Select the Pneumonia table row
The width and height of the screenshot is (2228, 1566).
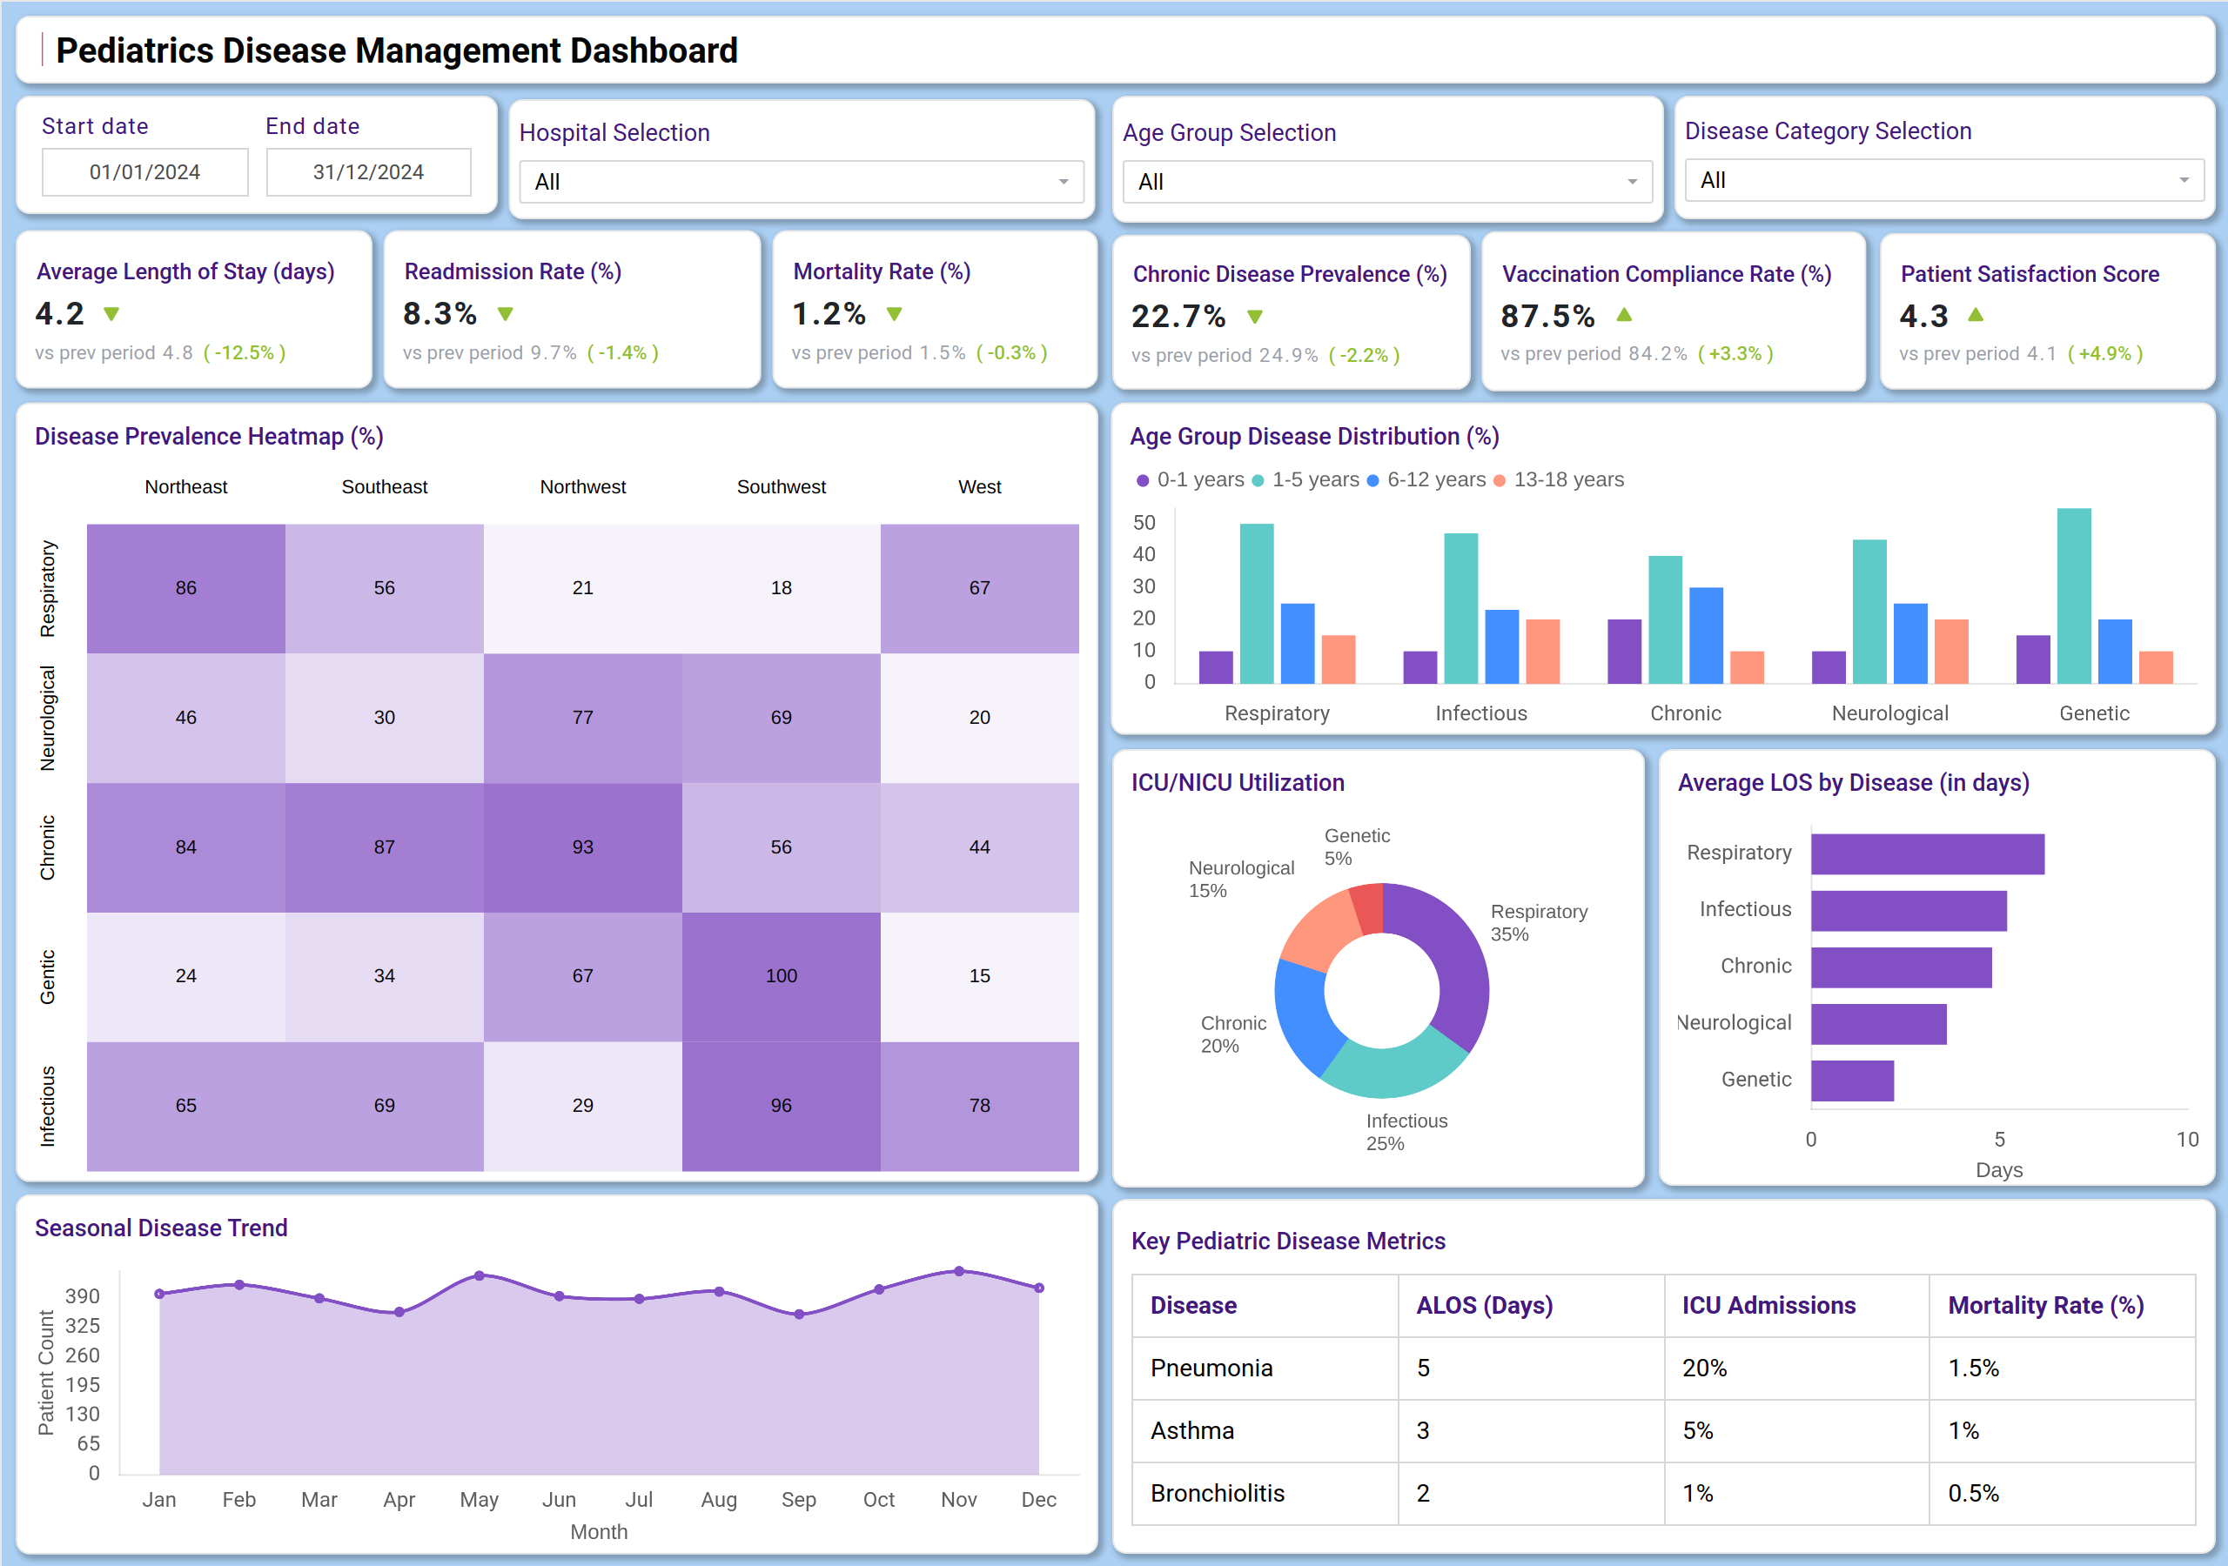click(x=1663, y=1368)
